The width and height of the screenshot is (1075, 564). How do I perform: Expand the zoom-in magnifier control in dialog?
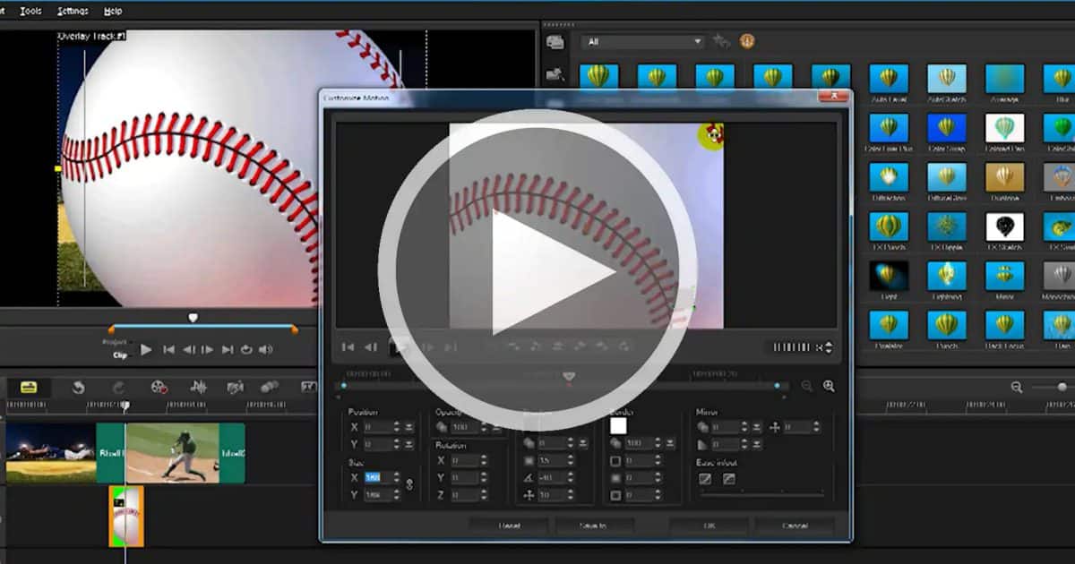(829, 386)
